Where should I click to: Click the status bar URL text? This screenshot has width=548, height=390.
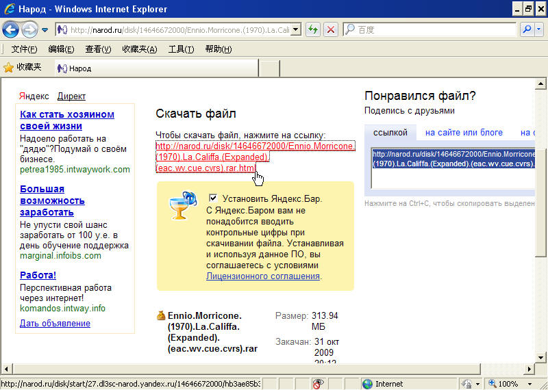[132, 384]
